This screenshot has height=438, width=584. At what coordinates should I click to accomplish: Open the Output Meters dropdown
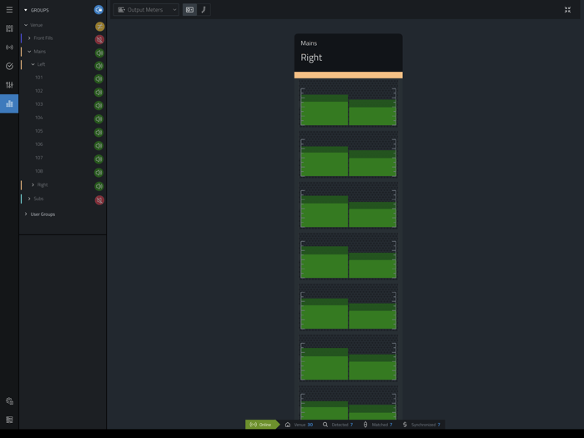tap(146, 10)
